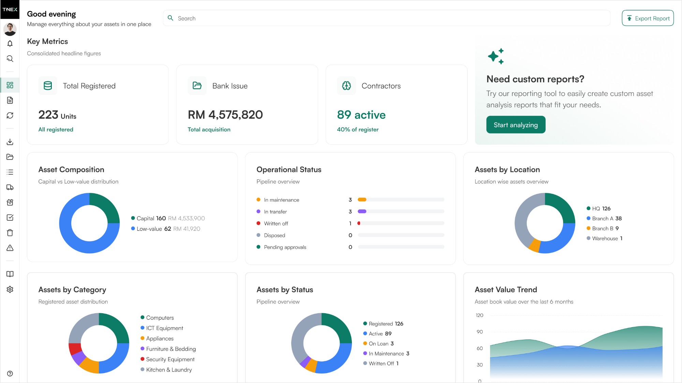Click the Contractors brain icon

(346, 86)
